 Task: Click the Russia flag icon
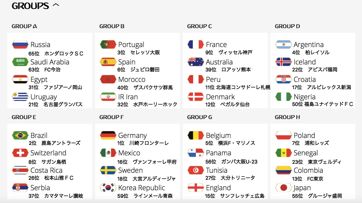tap(20, 44)
